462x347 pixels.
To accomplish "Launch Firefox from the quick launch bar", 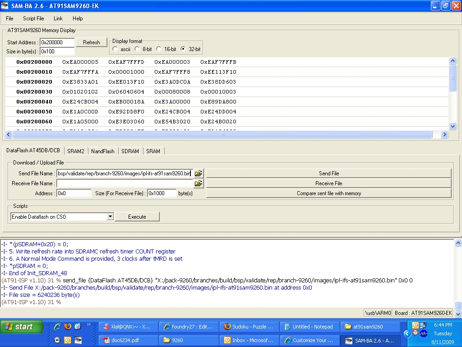I will [x=68, y=326].
